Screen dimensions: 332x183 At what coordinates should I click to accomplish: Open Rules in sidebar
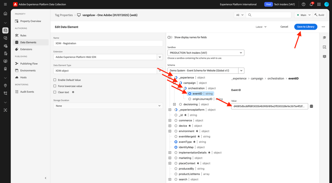[x=31, y=35]
